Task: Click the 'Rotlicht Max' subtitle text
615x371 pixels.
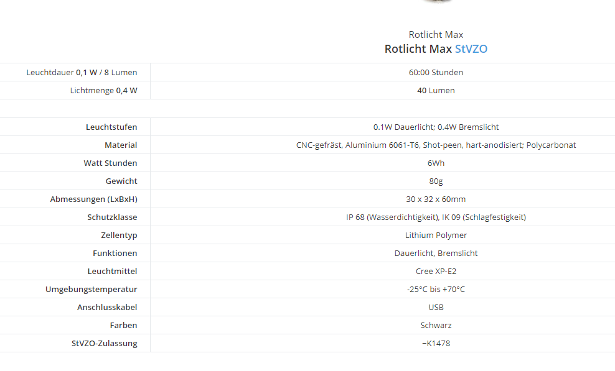Action: click(x=436, y=34)
